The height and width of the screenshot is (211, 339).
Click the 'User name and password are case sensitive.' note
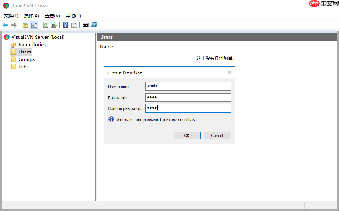(x=155, y=120)
